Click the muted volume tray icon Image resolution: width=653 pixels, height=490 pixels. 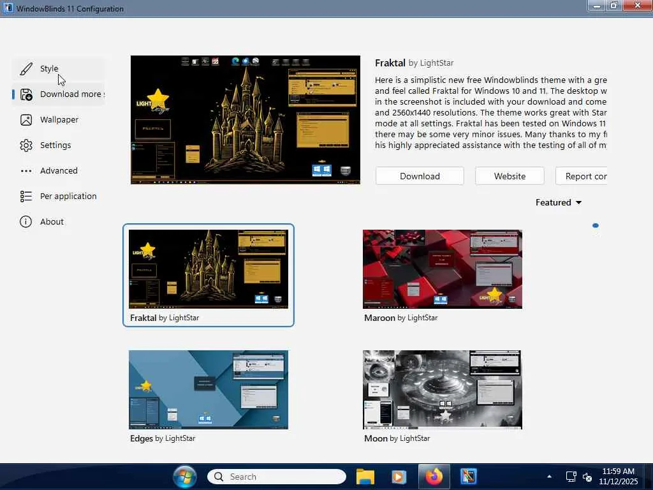587,477
